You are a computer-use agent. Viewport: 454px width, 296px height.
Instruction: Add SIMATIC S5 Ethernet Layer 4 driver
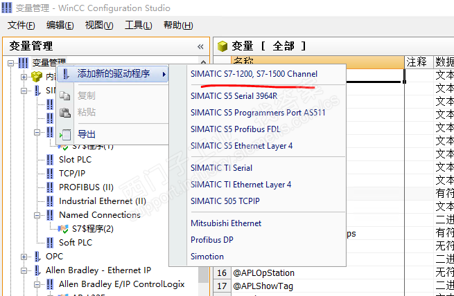click(241, 146)
